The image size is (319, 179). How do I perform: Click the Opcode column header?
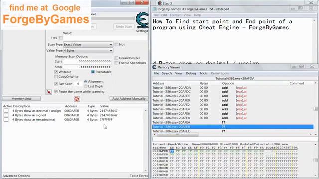click(x=228, y=83)
